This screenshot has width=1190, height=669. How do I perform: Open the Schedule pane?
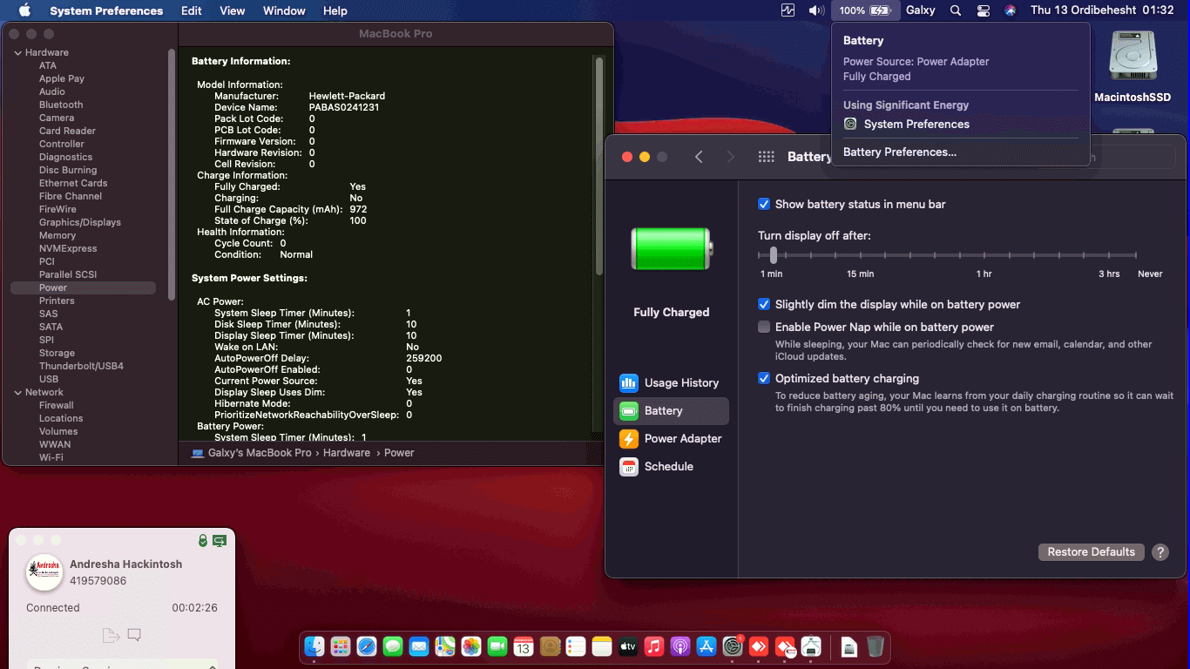click(x=671, y=466)
